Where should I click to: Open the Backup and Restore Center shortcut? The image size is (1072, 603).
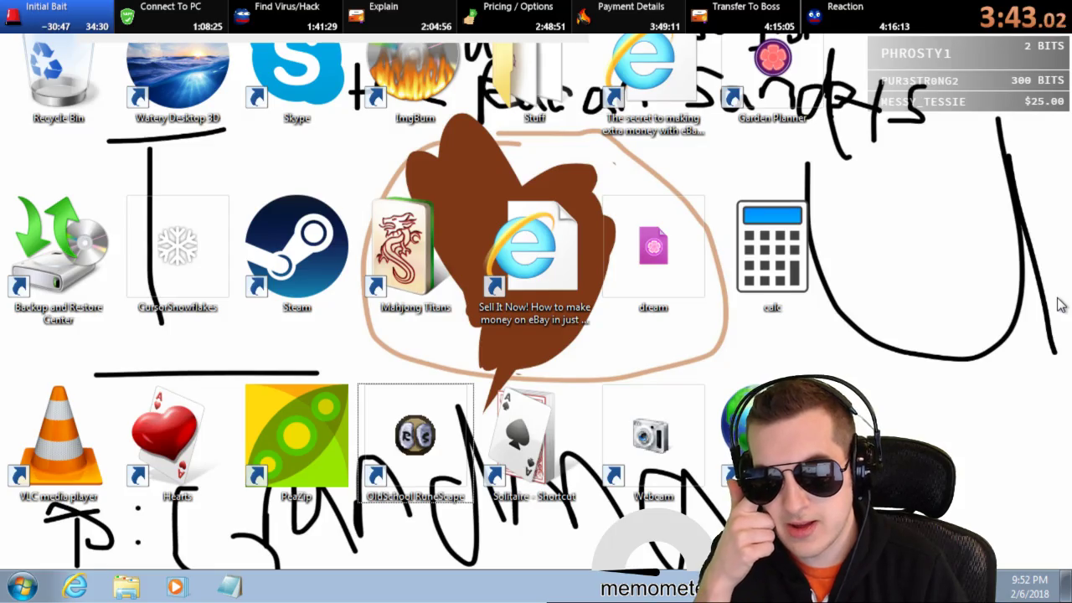coord(59,260)
